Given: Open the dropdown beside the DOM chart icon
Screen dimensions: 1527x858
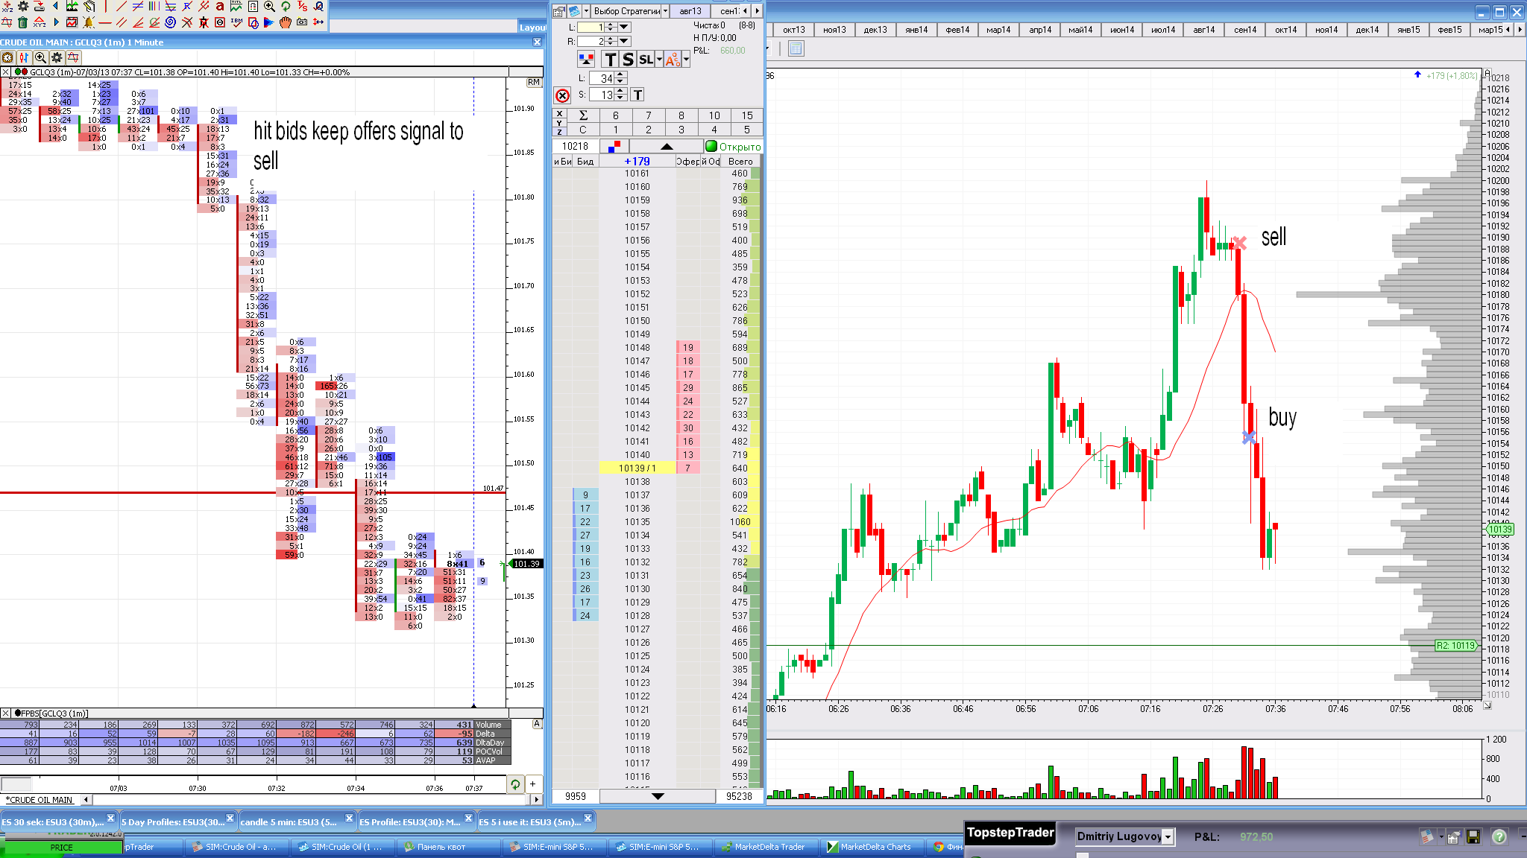Looking at the screenshot, I should tap(586, 11).
